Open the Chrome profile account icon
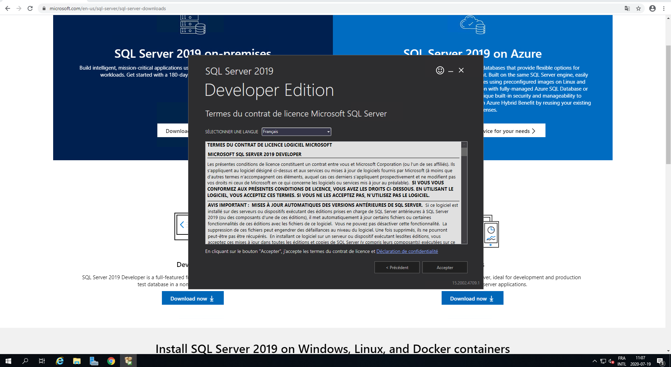This screenshot has height=367, width=671. tap(652, 8)
